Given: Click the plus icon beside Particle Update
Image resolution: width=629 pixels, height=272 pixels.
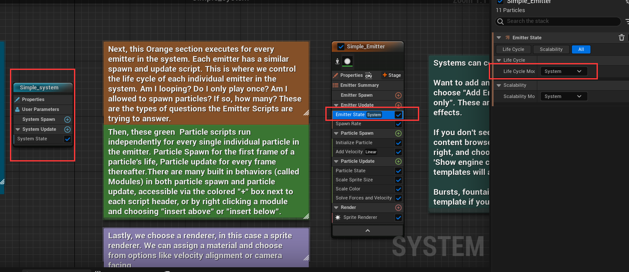Looking at the screenshot, I should point(398,161).
